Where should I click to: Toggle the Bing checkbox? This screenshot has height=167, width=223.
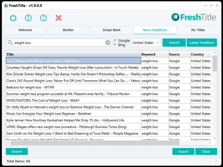point(115,45)
